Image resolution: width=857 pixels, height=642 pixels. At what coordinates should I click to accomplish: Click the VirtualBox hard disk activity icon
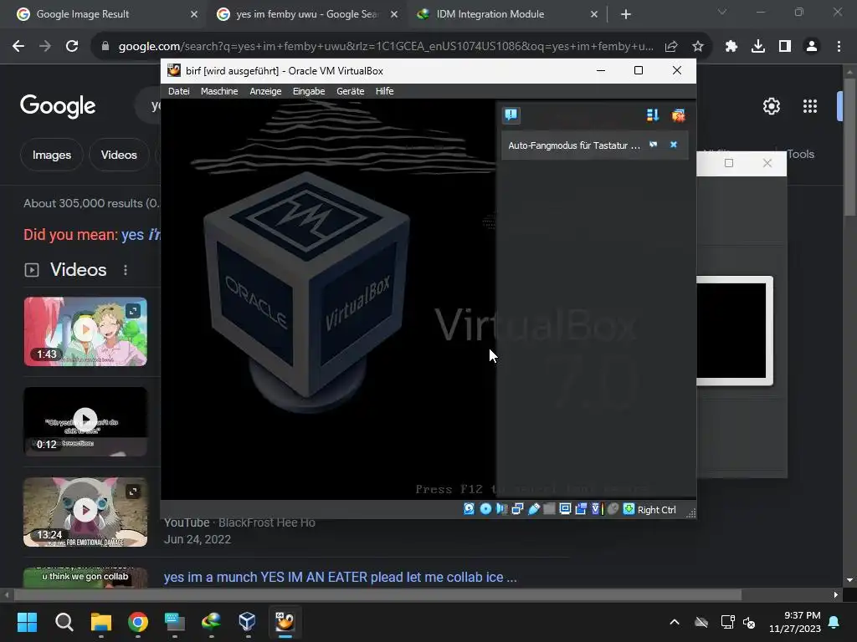click(469, 509)
